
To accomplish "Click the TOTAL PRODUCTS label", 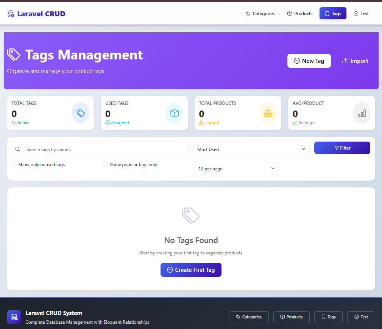I will [x=218, y=103].
